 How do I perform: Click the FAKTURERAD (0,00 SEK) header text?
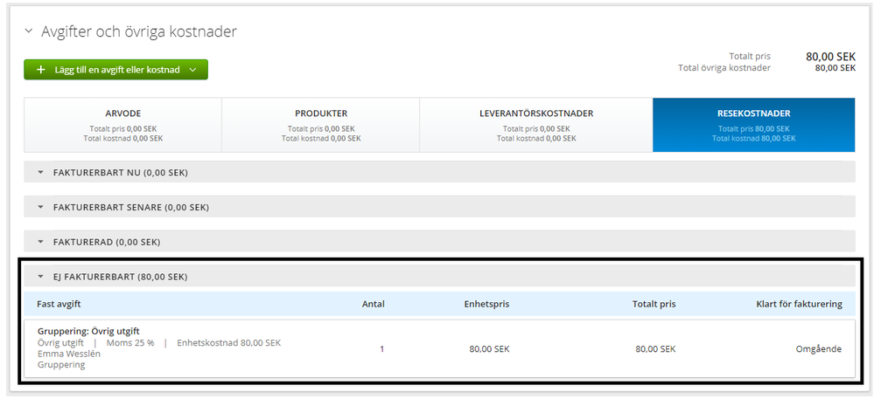(x=107, y=242)
